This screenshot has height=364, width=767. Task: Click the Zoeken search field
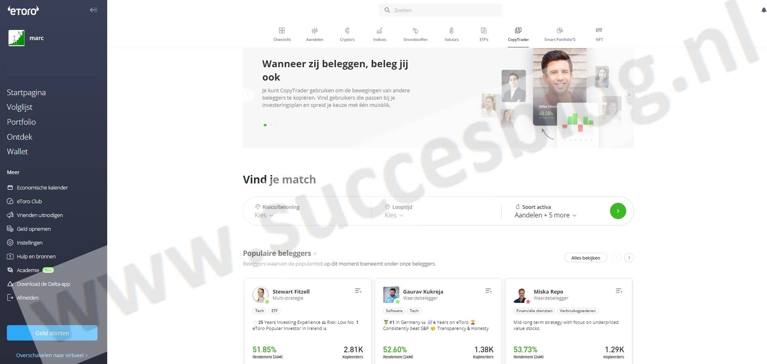click(x=440, y=10)
